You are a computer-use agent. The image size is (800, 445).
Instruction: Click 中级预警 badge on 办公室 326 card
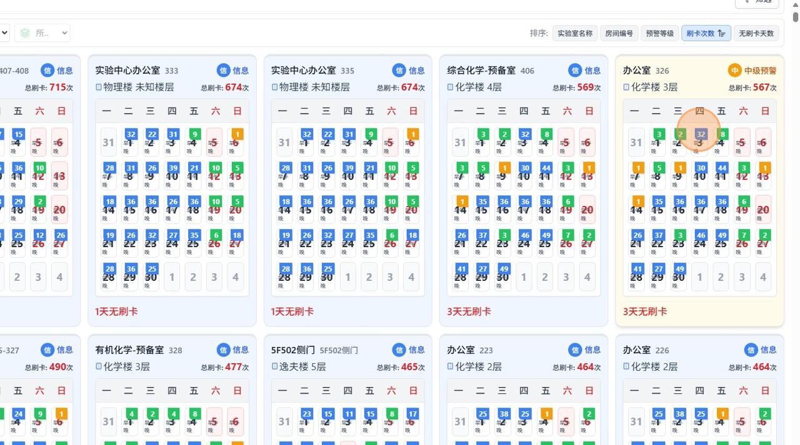point(752,71)
